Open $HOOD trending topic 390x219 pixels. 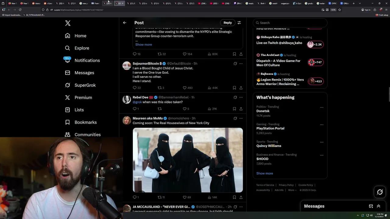click(262, 159)
